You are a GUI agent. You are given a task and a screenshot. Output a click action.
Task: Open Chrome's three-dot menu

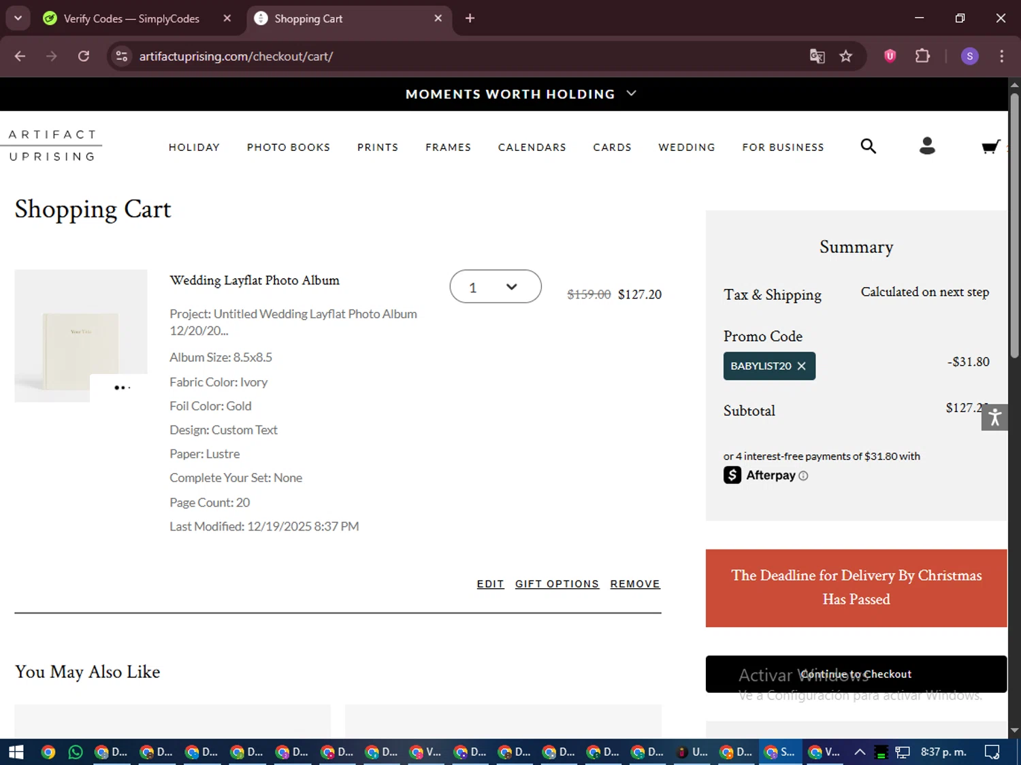click(x=1001, y=56)
